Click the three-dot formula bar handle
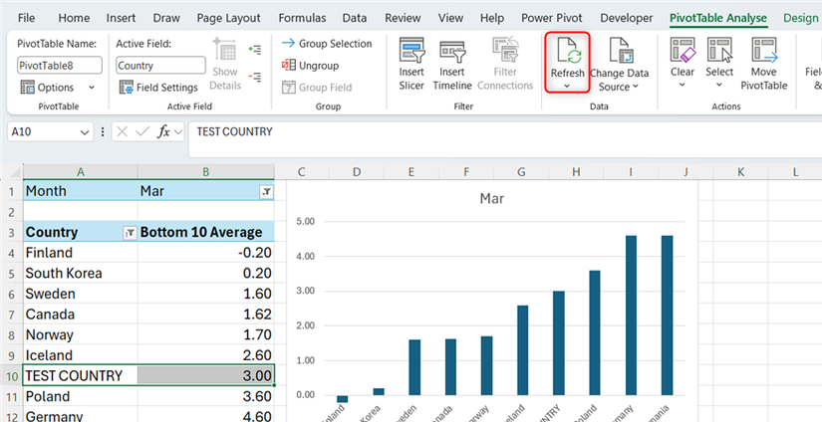Viewport: 822px width, 422px height. 103,132
